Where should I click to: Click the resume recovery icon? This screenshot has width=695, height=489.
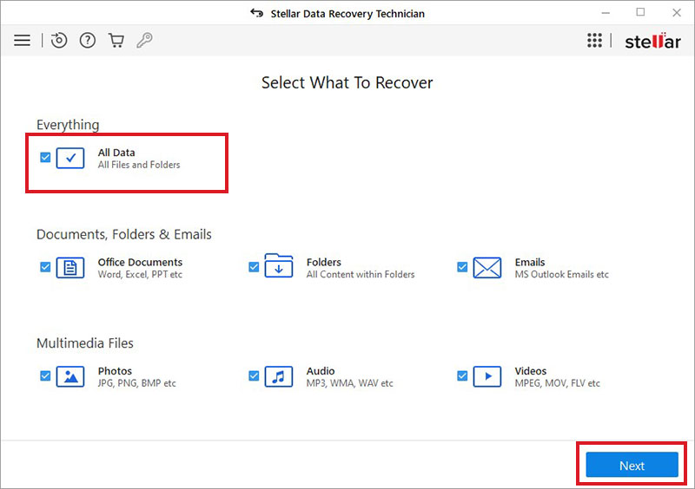(58, 40)
